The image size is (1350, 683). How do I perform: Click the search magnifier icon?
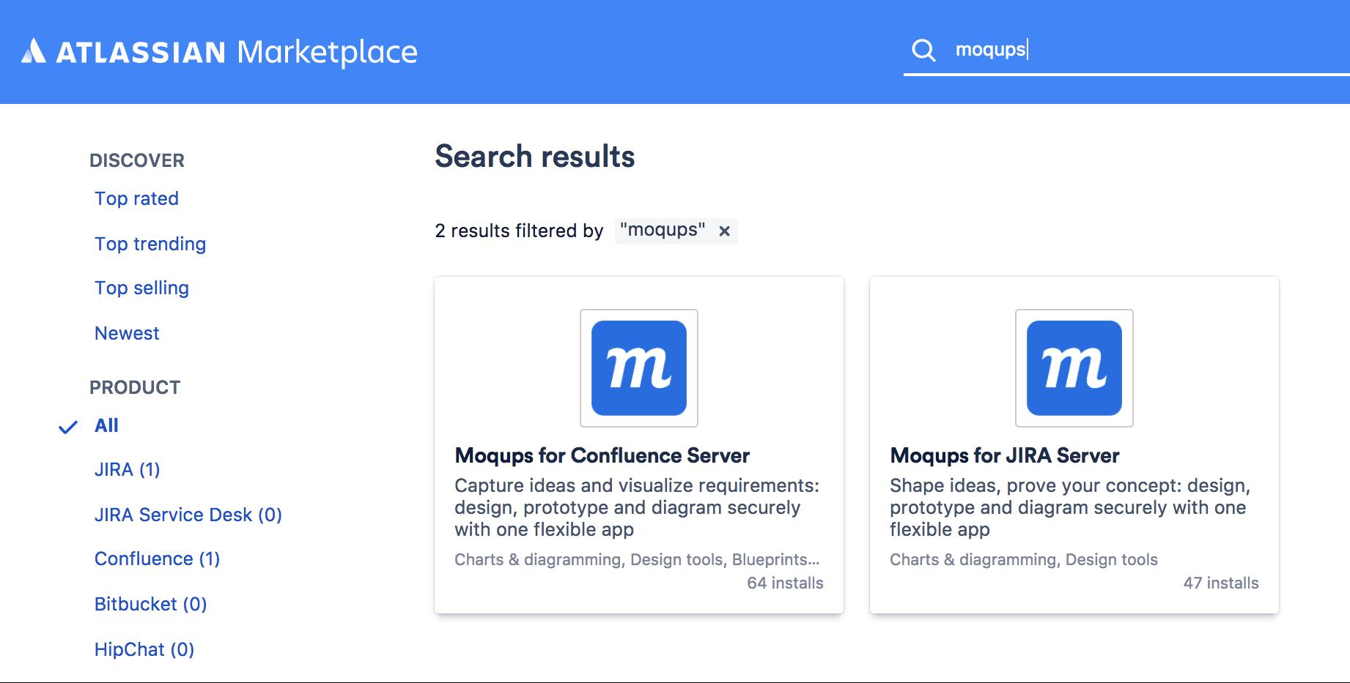pyautogui.click(x=926, y=51)
